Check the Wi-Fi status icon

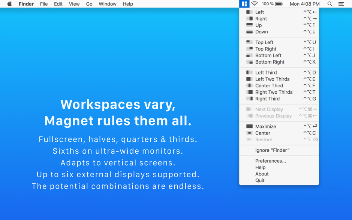[x=255, y=4]
